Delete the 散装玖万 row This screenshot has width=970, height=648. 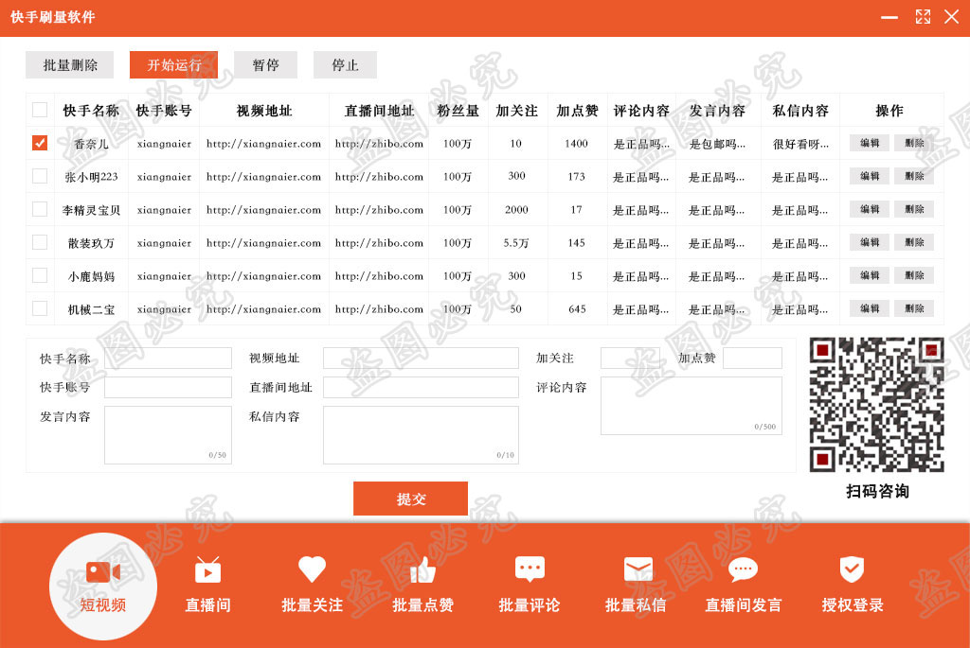pos(914,242)
